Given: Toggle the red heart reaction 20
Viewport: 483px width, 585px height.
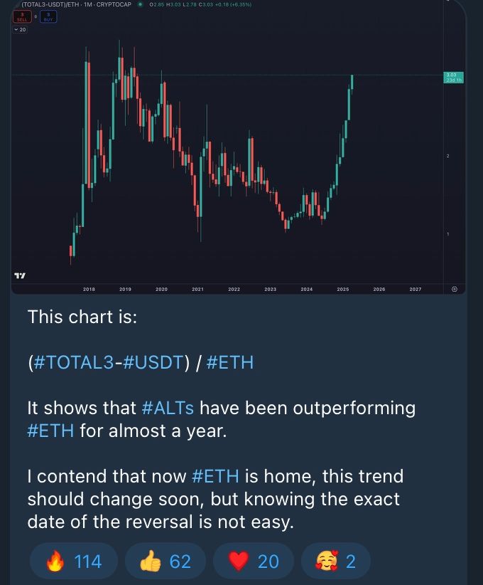Looking at the screenshot, I should [x=254, y=561].
